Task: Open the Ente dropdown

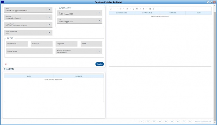Action: point(28,10)
